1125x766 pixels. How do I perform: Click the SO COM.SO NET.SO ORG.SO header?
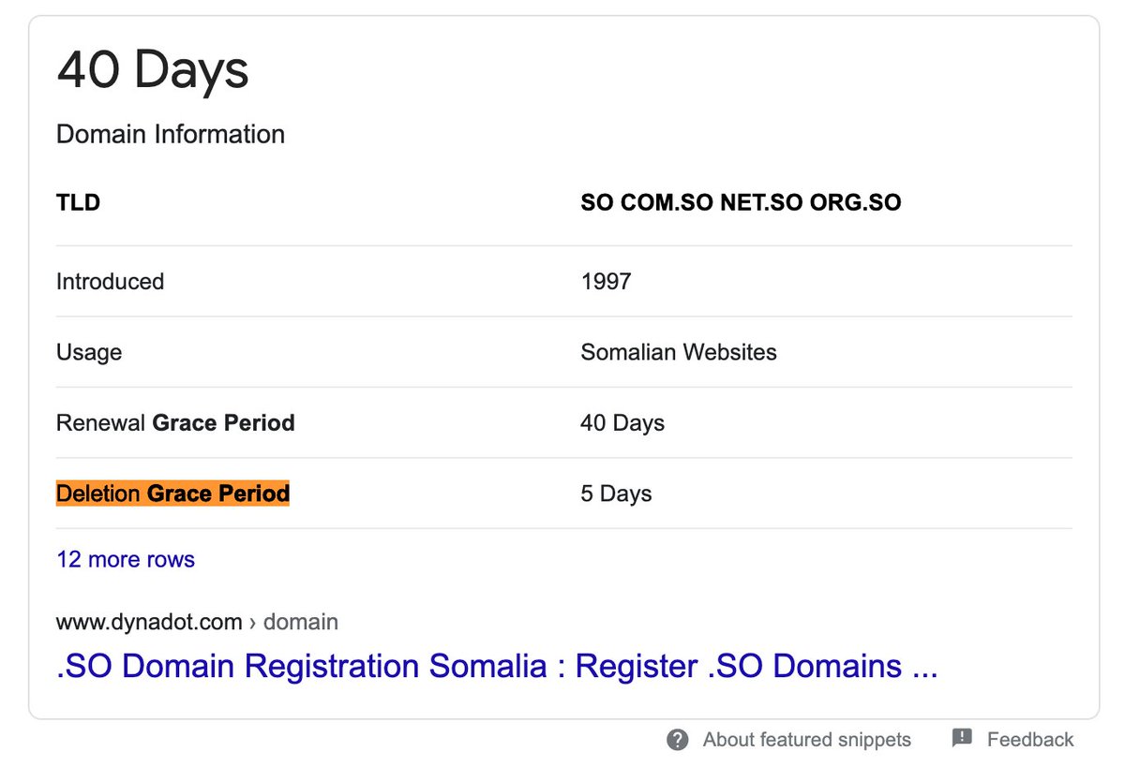[741, 202]
